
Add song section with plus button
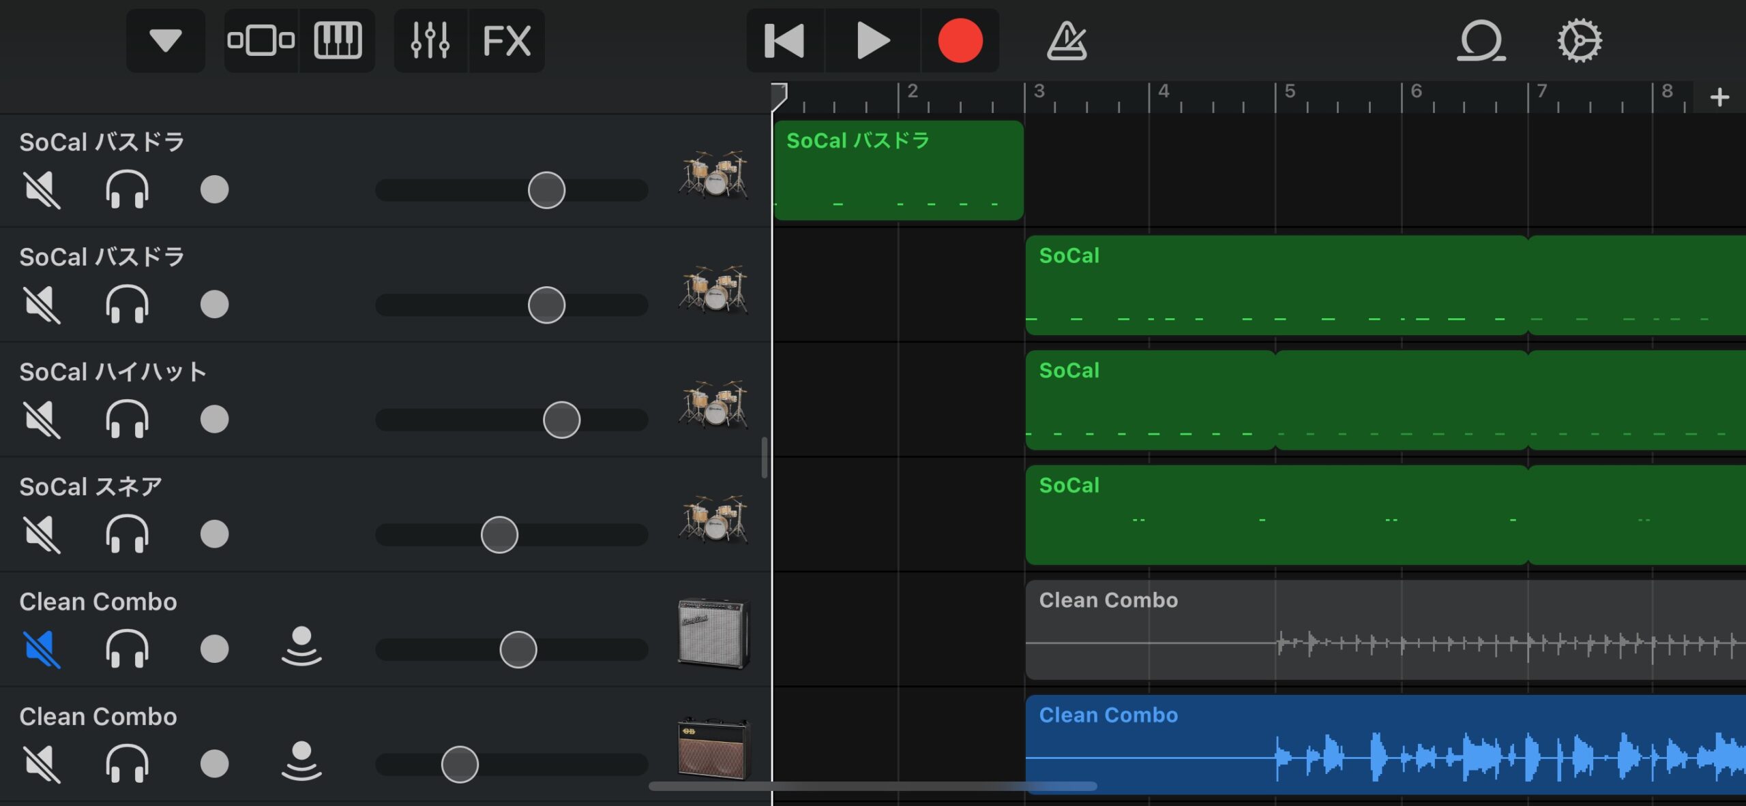pyautogui.click(x=1719, y=97)
